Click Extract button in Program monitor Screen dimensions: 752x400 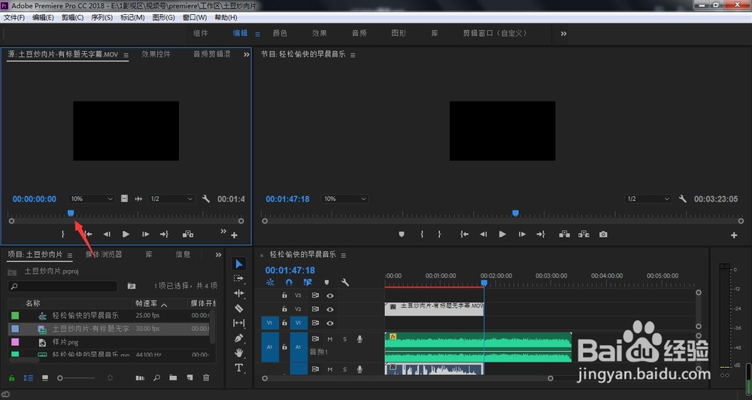584,234
